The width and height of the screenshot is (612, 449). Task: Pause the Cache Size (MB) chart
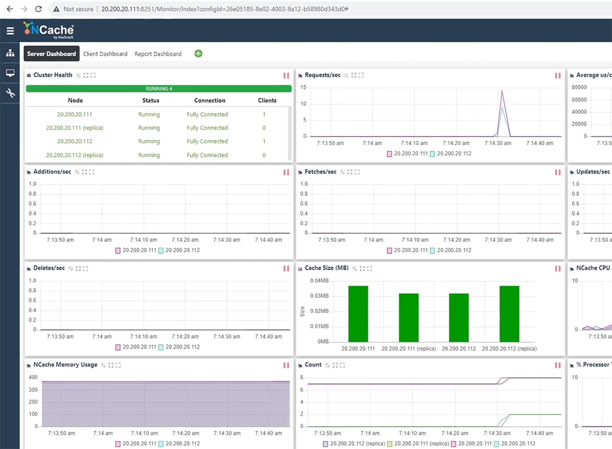(x=558, y=268)
